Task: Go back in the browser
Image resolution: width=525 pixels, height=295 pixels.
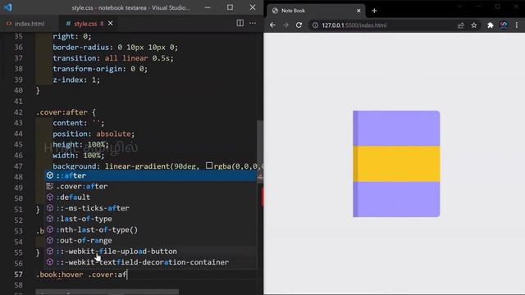Action: coord(272,25)
